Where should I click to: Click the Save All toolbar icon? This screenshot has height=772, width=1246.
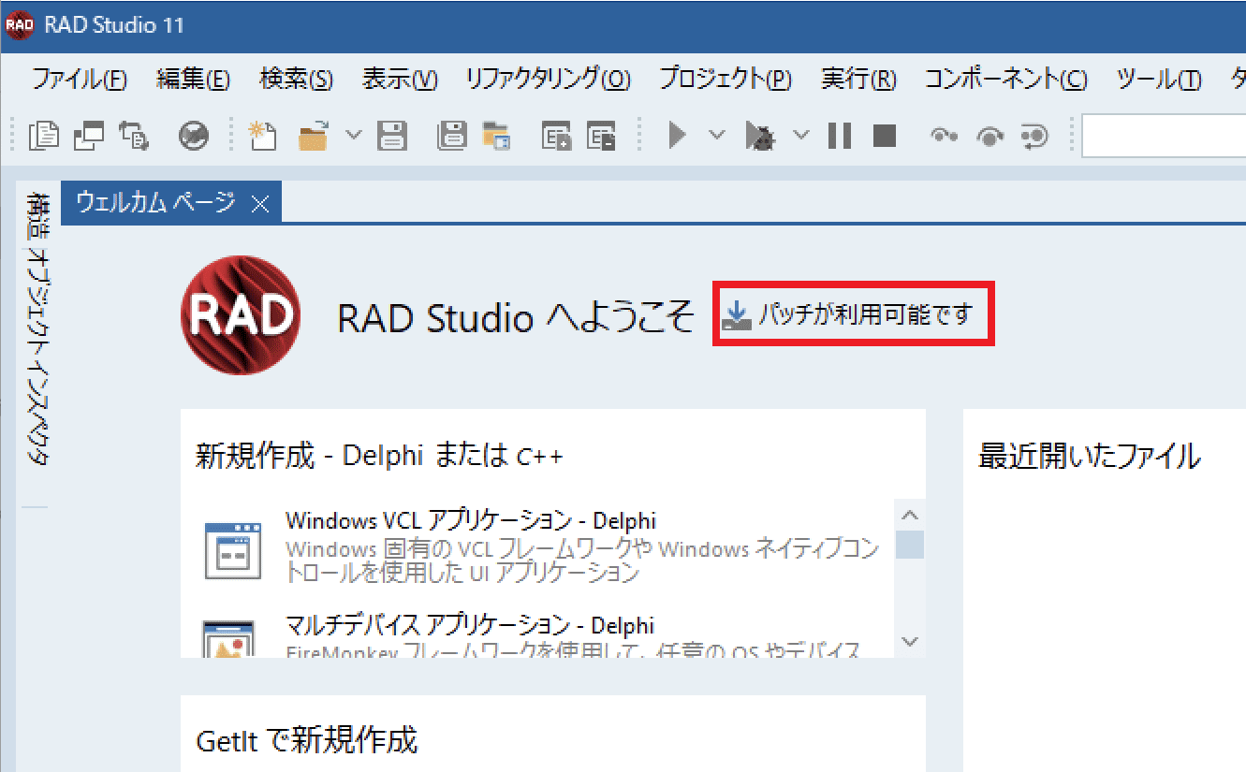[x=452, y=136]
